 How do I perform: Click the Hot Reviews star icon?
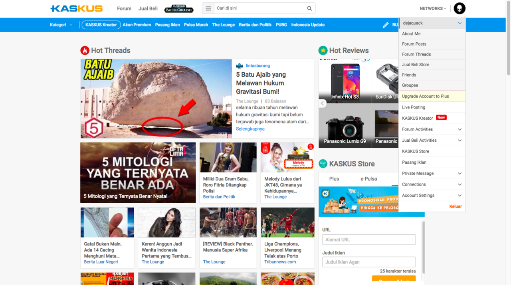point(323,50)
